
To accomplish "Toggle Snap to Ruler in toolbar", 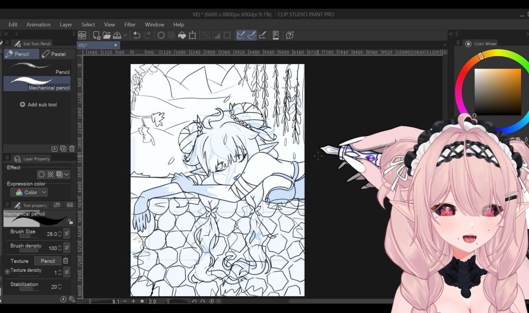I will (x=241, y=35).
